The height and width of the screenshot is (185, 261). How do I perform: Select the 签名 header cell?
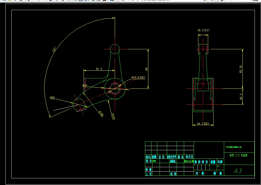181,157
